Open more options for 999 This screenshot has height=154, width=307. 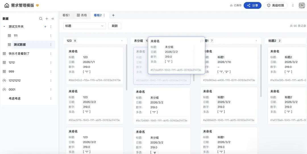click(x=51, y=71)
